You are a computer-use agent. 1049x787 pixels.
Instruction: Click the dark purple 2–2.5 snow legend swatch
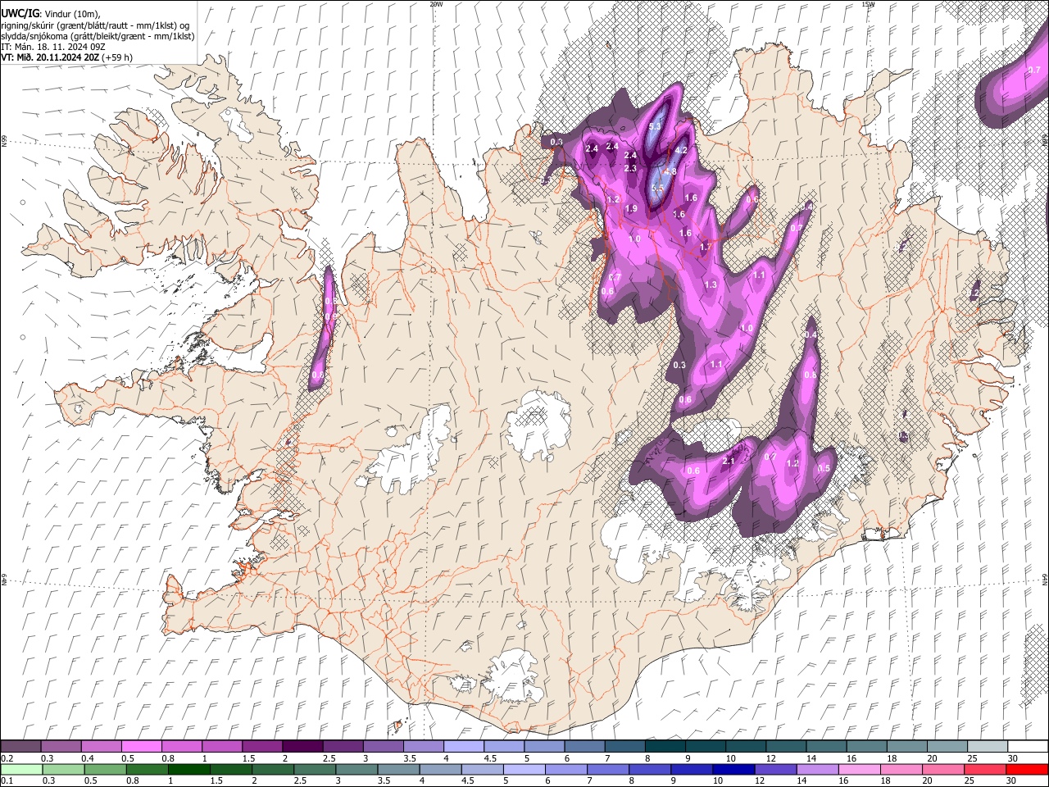coord(302,747)
